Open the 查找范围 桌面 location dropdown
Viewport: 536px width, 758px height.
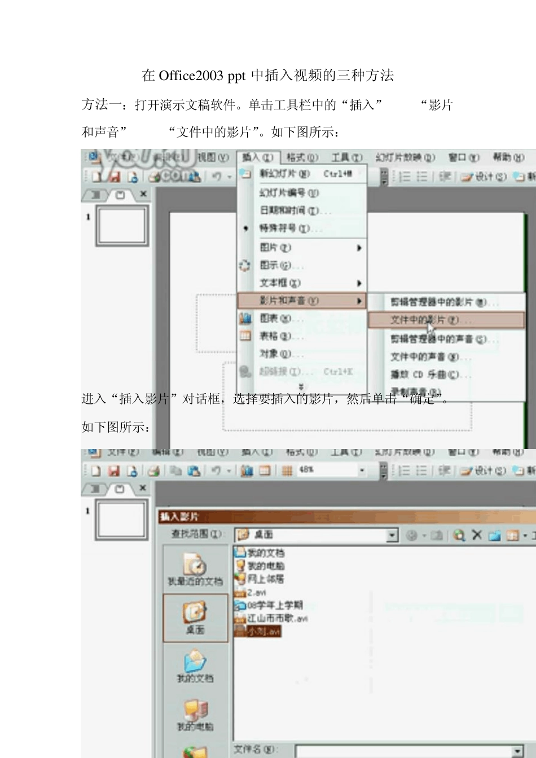point(392,535)
